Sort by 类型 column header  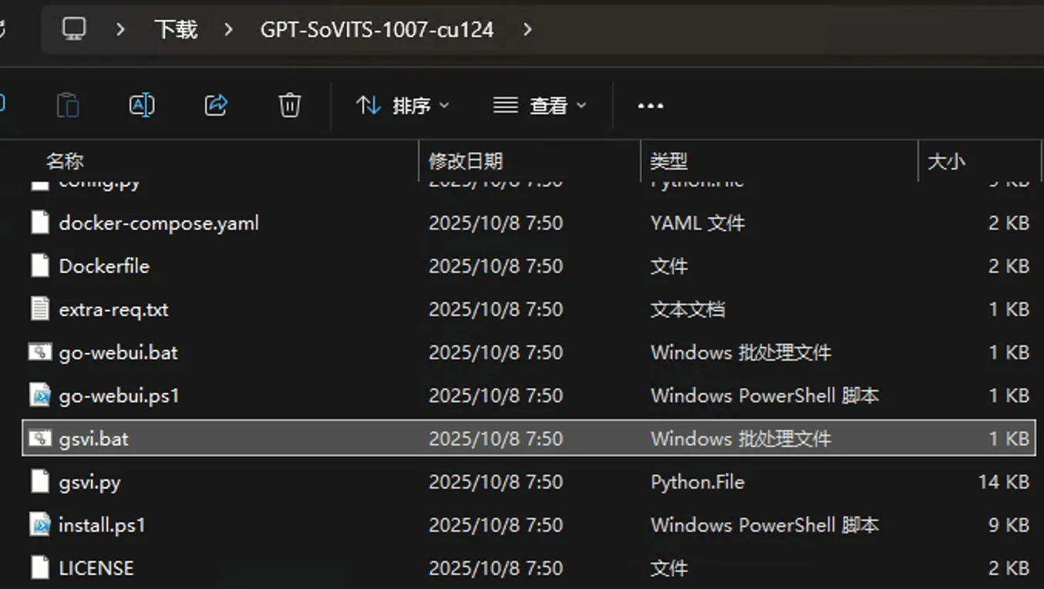668,161
